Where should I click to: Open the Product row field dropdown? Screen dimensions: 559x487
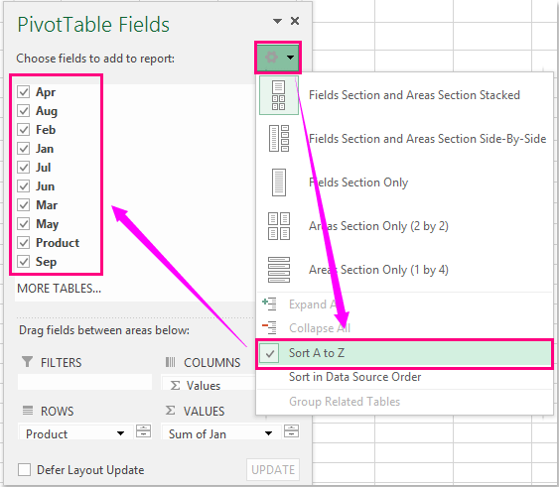(x=120, y=433)
